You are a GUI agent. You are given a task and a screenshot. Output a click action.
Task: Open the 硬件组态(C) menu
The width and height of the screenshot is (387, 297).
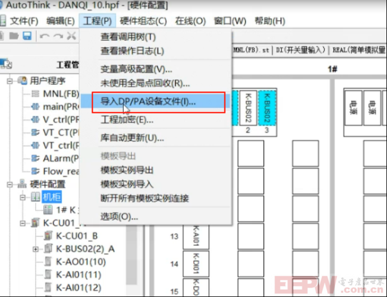point(143,21)
